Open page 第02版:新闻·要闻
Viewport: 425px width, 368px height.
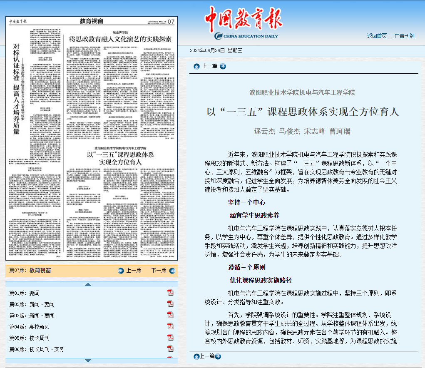pyautogui.click(x=32, y=304)
